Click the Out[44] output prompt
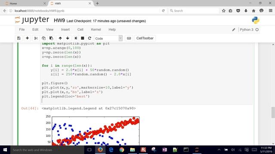This screenshot has height=154, width=275. (30, 108)
